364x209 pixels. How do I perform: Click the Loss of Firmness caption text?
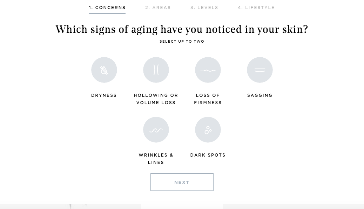208,99
